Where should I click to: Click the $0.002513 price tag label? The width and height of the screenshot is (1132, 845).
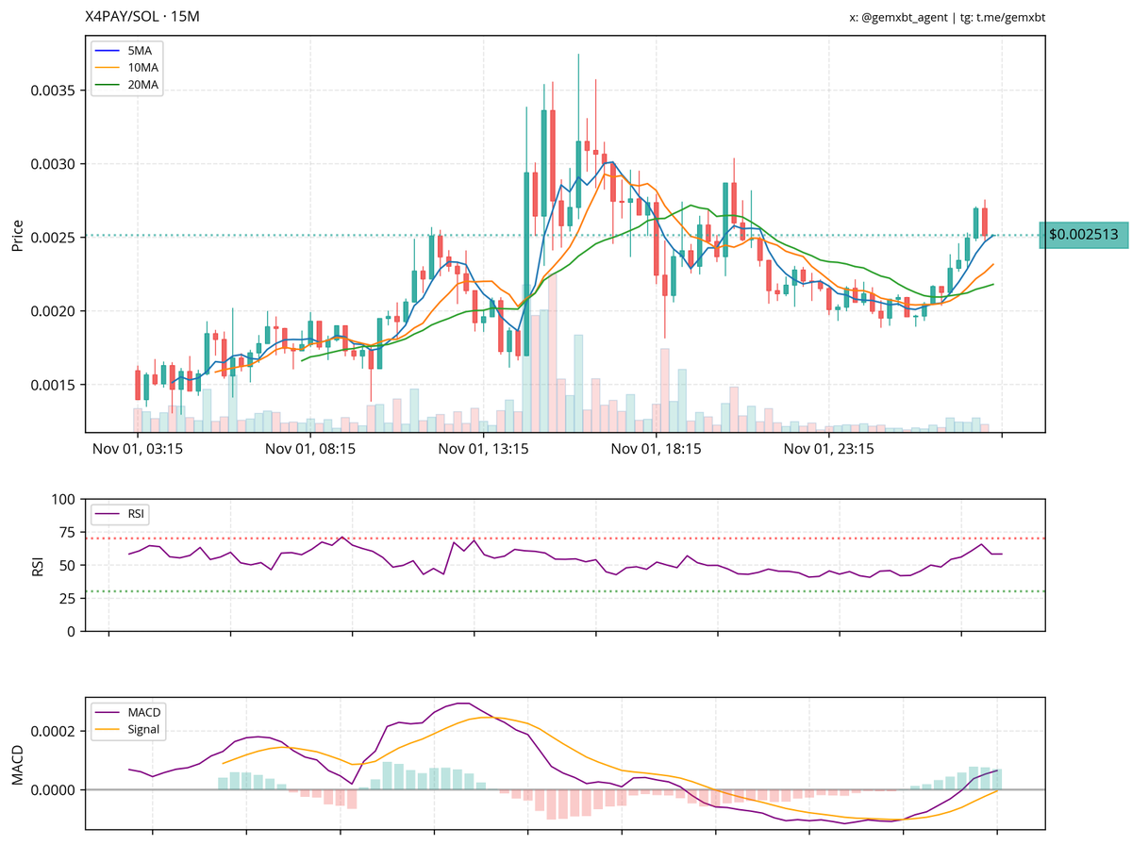[x=1083, y=236]
